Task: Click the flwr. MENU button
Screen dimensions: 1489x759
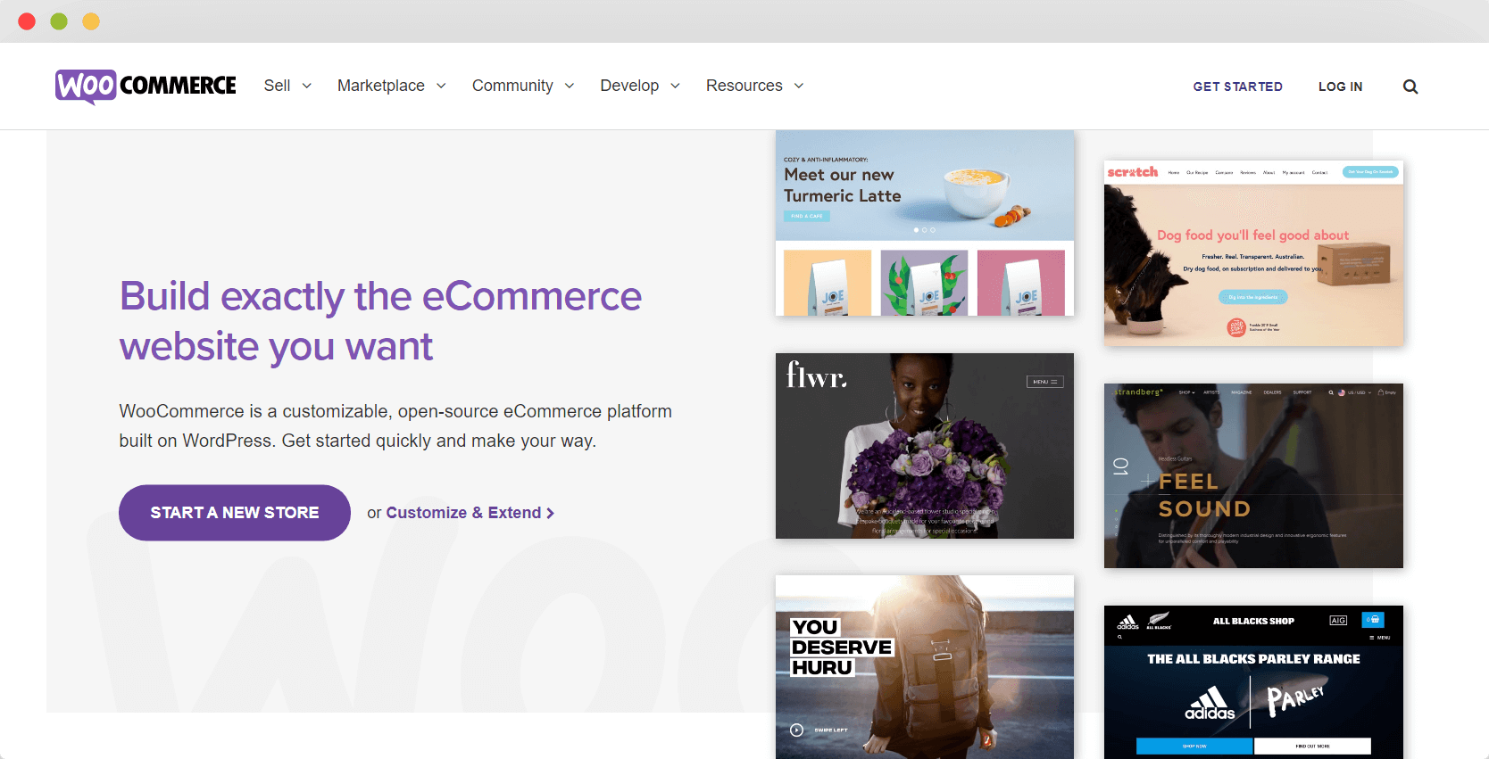Action: pos(1044,382)
